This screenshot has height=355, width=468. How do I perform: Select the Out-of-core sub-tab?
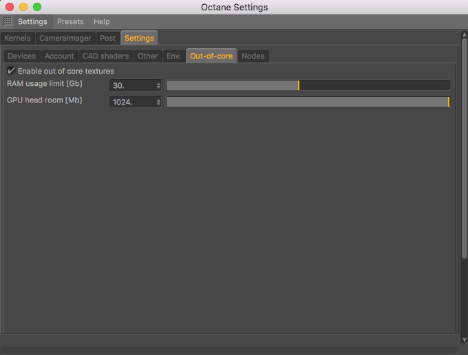point(211,56)
